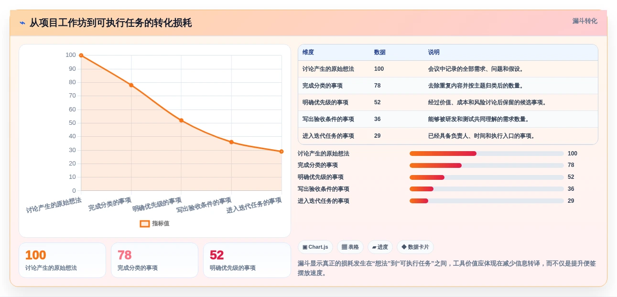
Task: Click x-axis label 进入迭代任务的事项
Action: tap(254, 205)
